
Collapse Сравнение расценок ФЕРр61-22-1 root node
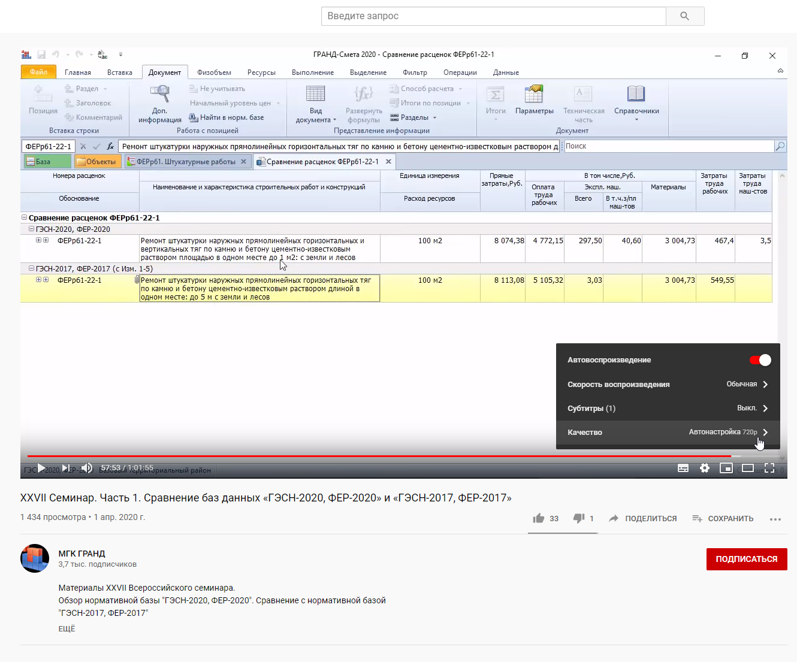pyautogui.click(x=25, y=217)
